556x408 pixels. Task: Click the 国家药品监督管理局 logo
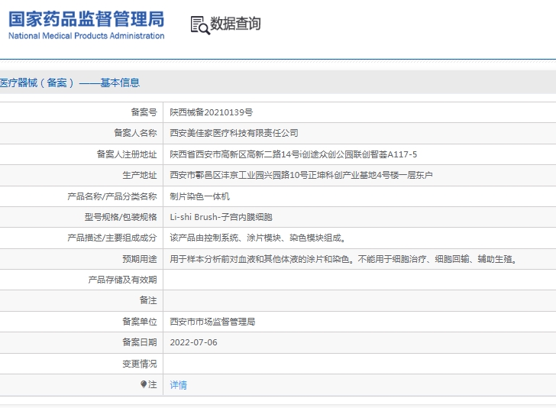point(86,19)
